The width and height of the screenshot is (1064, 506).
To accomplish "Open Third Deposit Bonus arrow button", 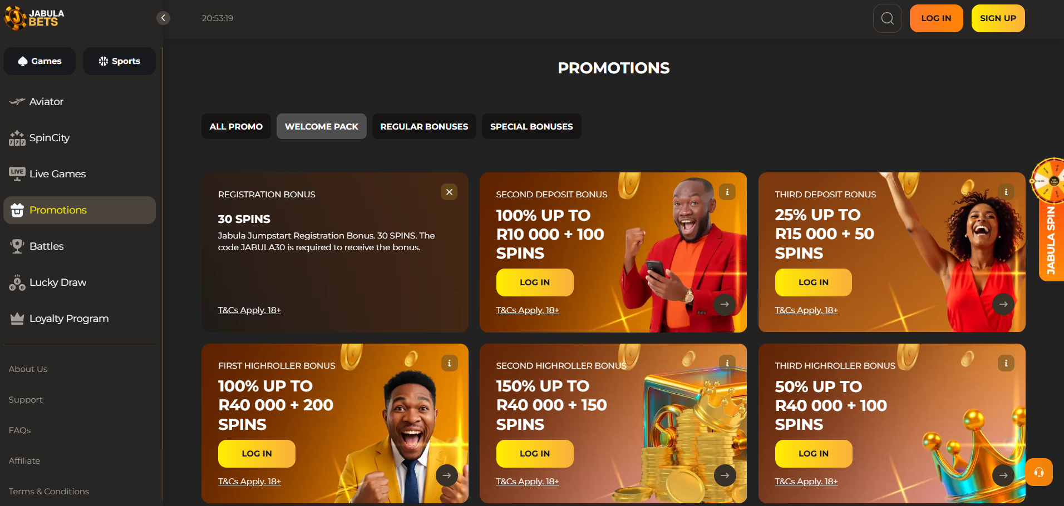I will tap(1003, 304).
